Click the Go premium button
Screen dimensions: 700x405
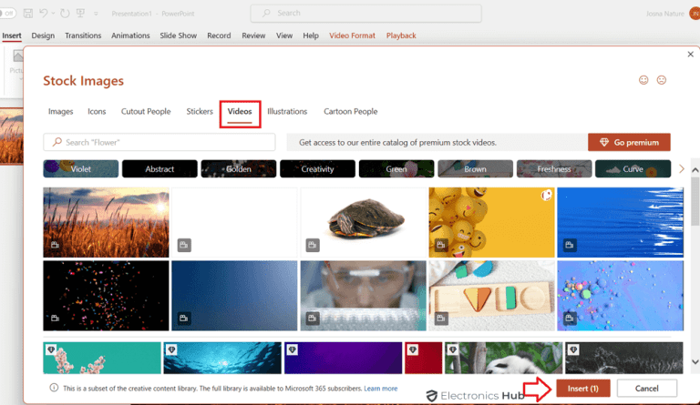click(629, 142)
